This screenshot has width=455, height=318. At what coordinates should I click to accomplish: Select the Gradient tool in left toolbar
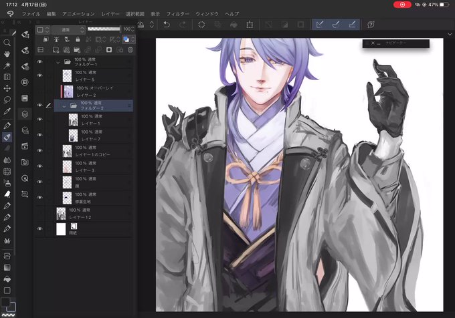coord(7,267)
